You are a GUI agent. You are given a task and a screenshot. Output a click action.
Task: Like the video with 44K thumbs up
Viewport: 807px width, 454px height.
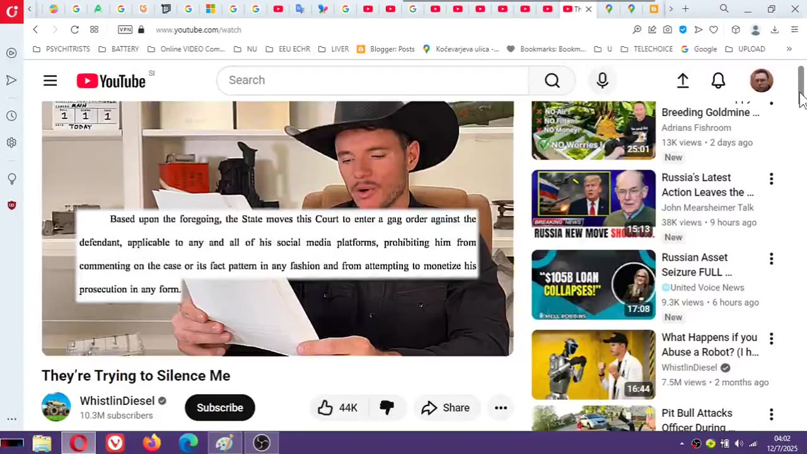(338, 408)
